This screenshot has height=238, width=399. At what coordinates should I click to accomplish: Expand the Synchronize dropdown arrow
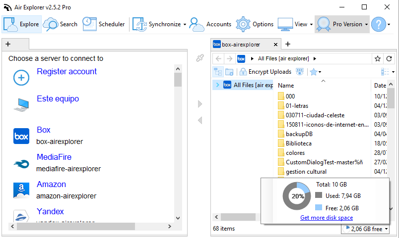coord(185,24)
